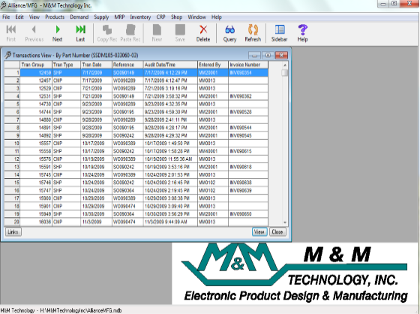Open the Inventory menu

tap(140, 17)
